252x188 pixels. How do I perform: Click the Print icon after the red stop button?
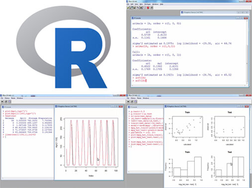[x=152, y=7]
